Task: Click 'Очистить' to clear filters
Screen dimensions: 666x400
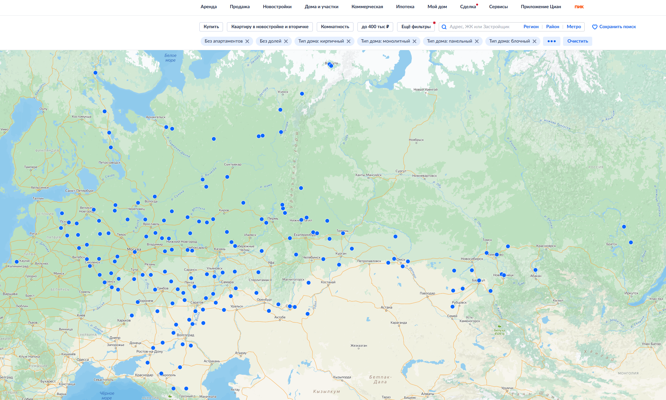Action: click(577, 41)
